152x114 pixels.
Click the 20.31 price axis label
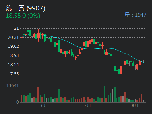tap(13, 37)
